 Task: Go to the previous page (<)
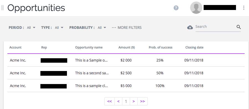coord(118,101)
